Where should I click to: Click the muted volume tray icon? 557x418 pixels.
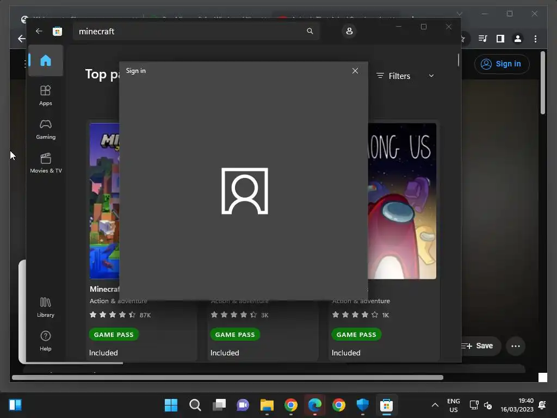pos(488,405)
